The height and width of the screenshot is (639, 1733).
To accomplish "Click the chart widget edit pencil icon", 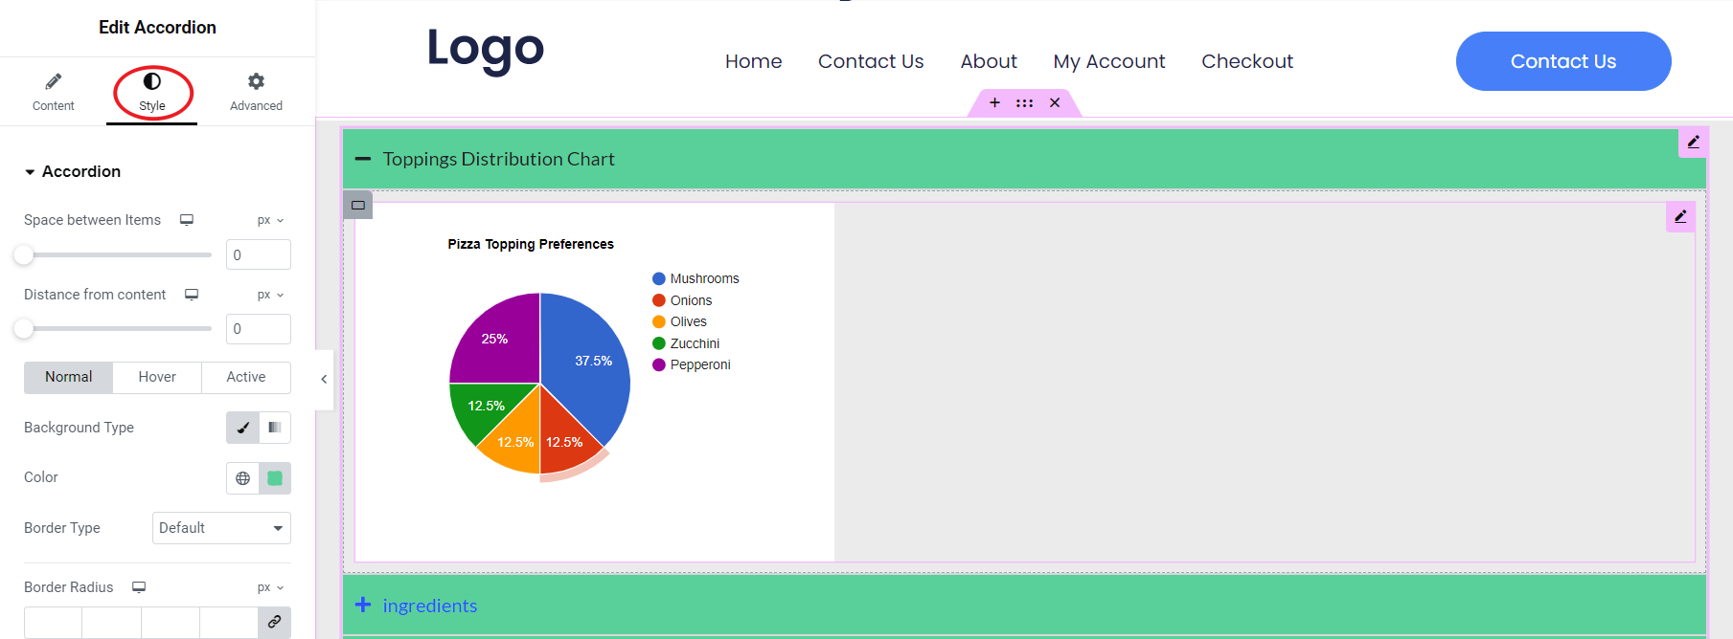I will point(1680,217).
